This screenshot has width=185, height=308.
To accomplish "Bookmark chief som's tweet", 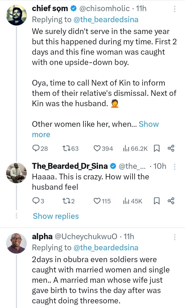I will click(156, 148).
